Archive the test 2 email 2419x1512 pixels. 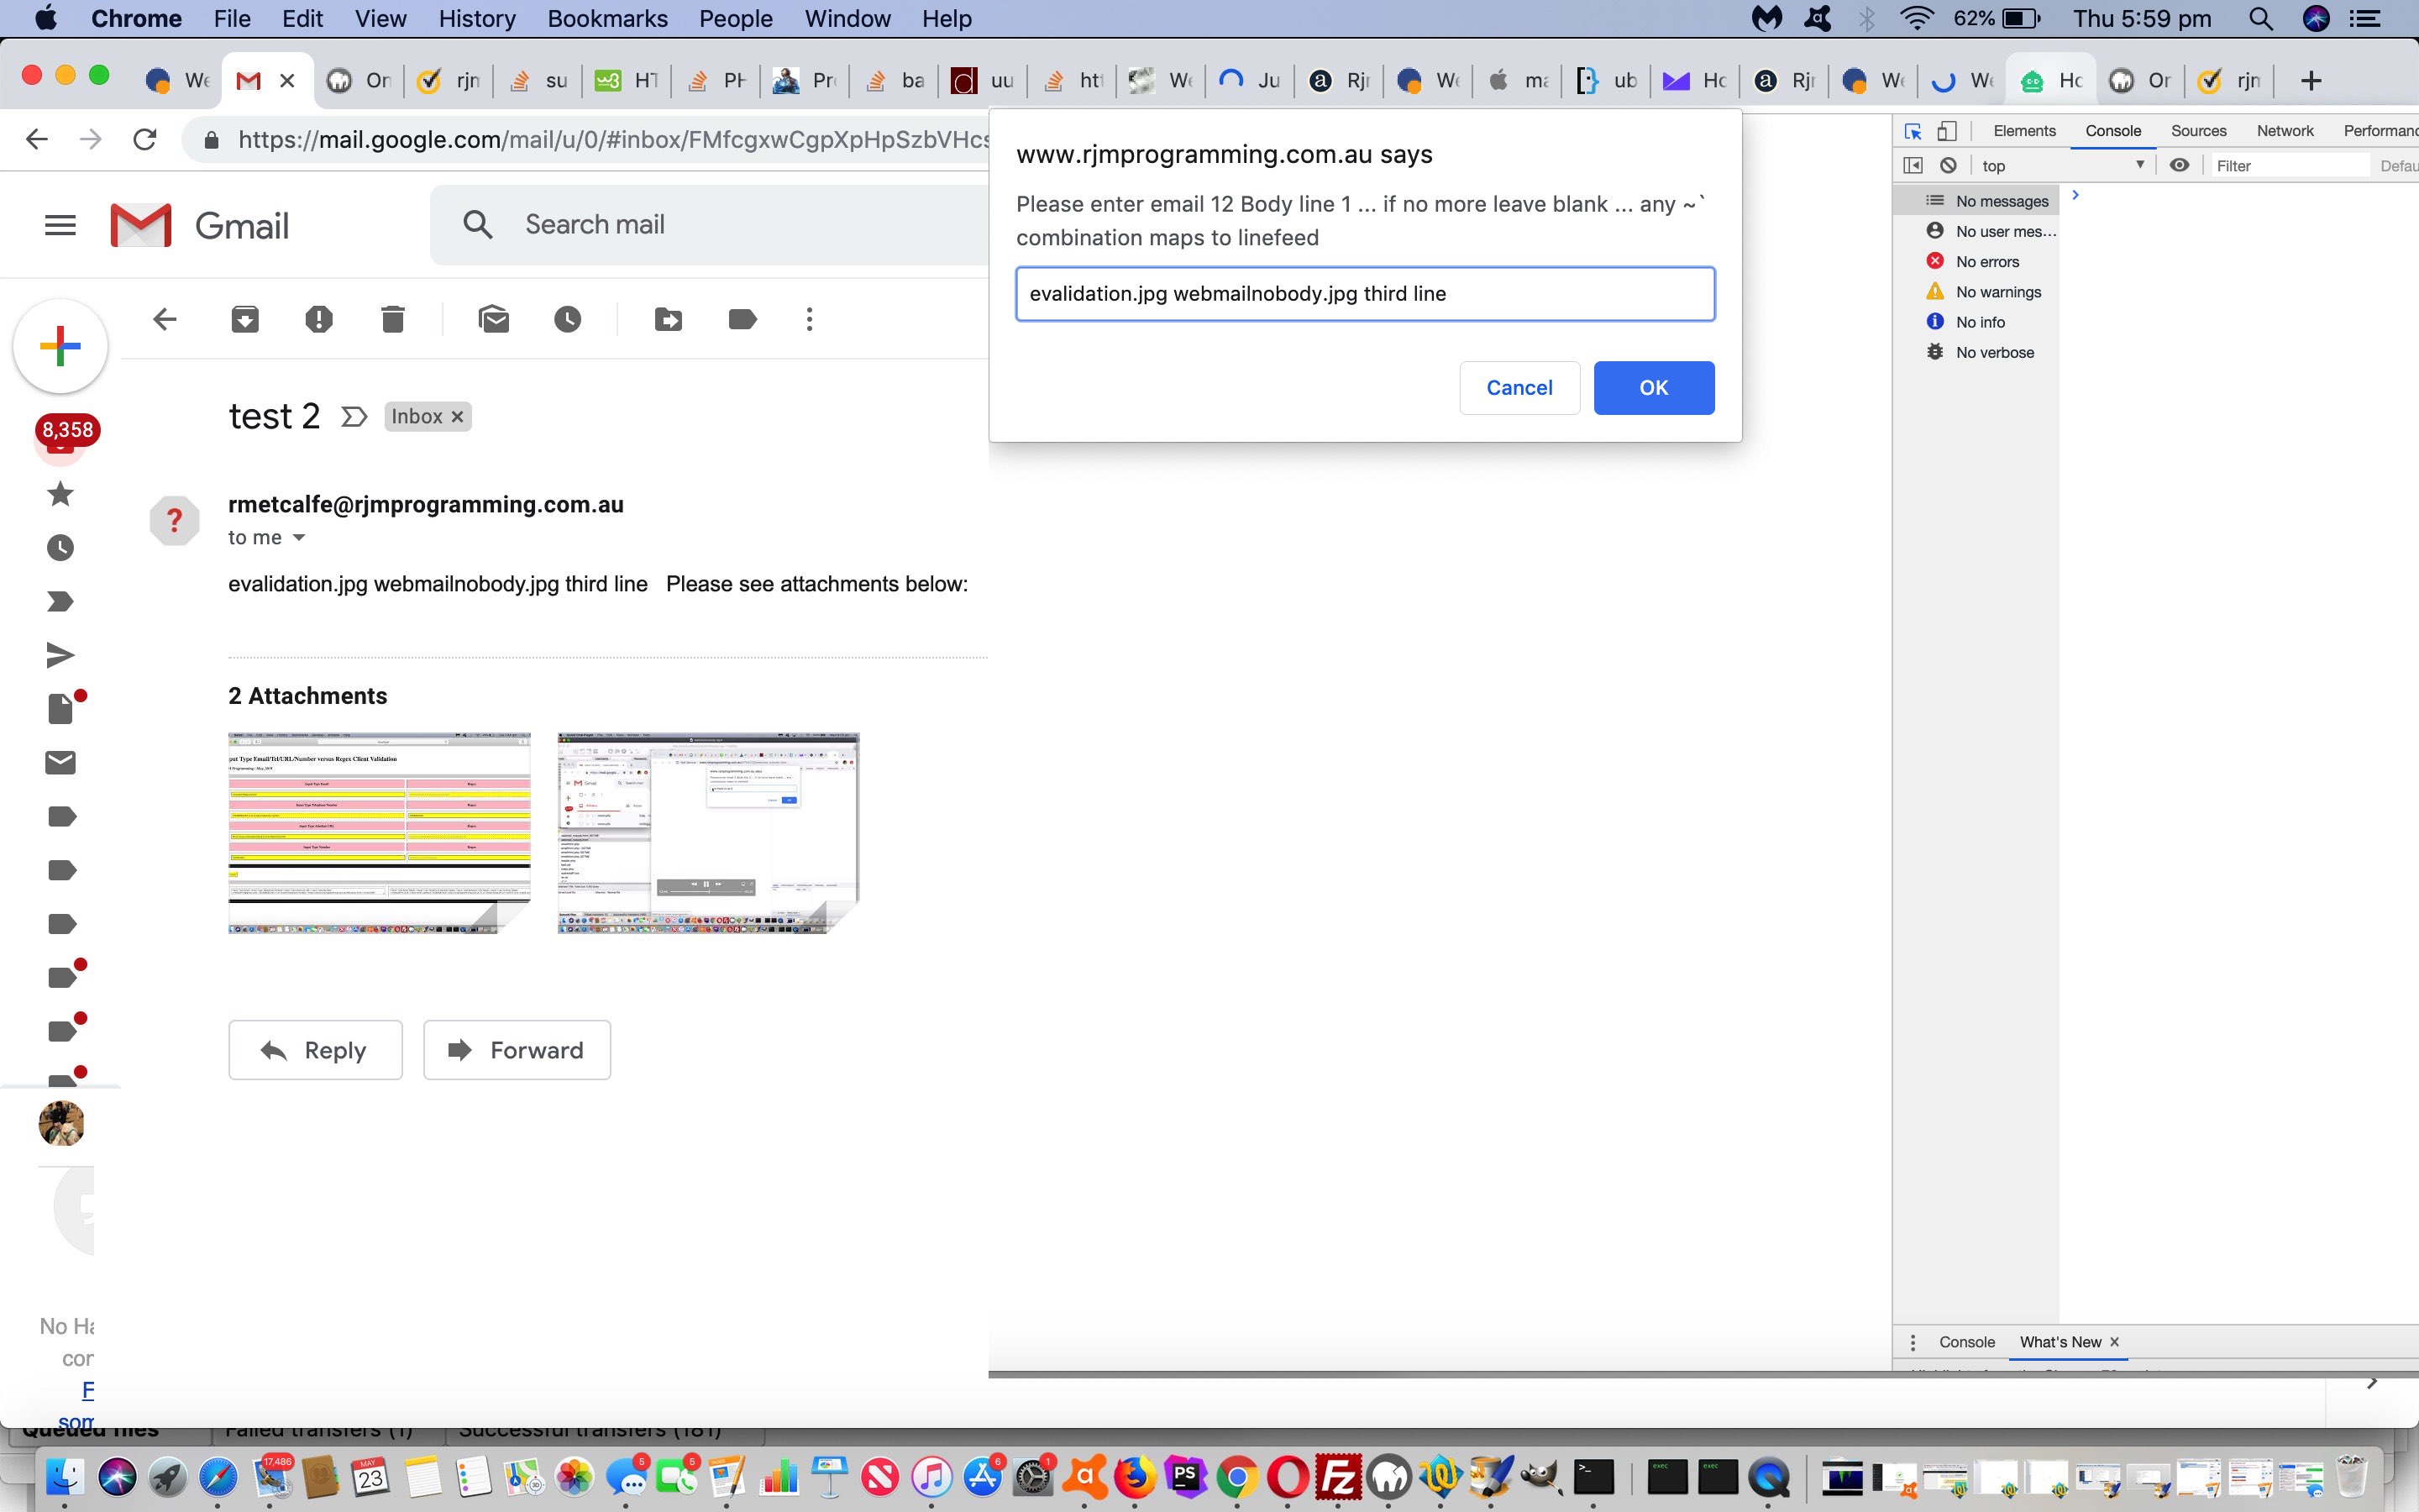tap(245, 320)
